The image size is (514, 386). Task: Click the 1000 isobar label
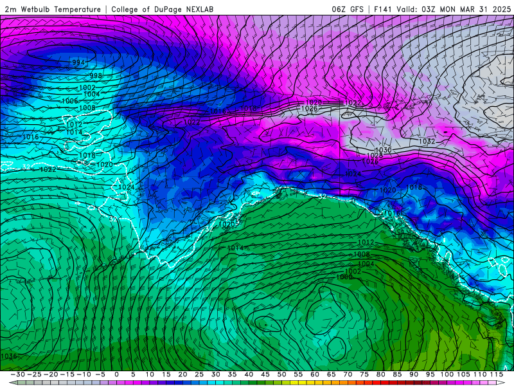tap(344, 277)
